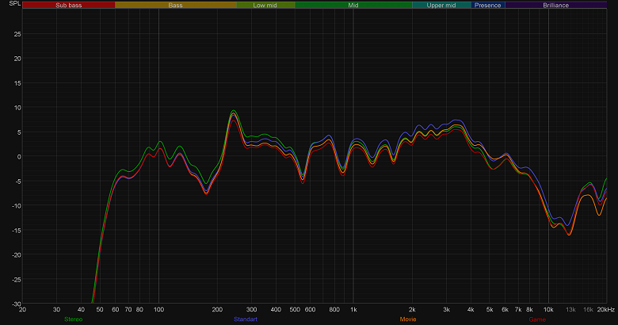Select the Bass band in top bar
The image size is (618, 325).
pyautogui.click(x=176, y=5)
